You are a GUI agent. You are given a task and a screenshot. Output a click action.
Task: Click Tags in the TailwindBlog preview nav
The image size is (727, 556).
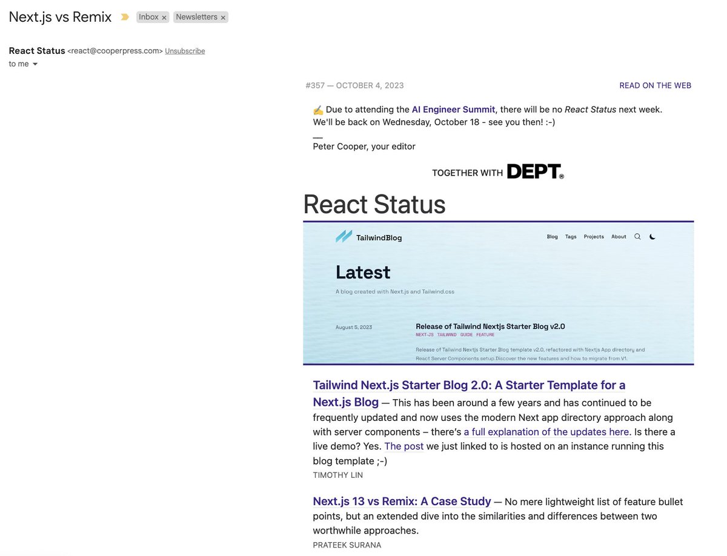(x=571, y=237)
